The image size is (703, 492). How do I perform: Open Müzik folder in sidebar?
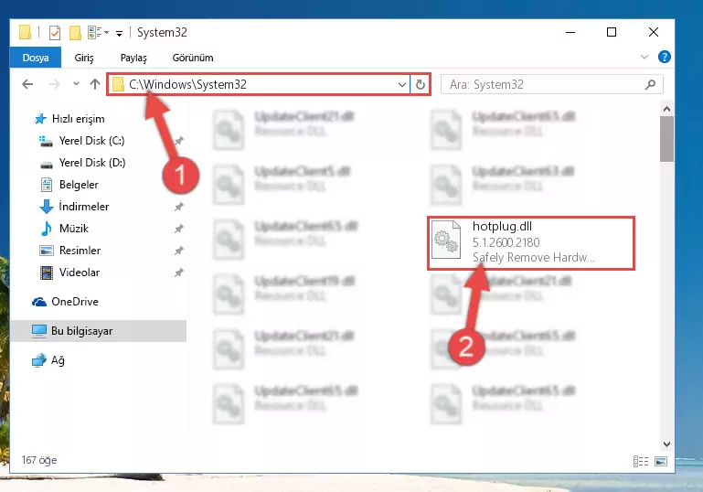point(73,229)
